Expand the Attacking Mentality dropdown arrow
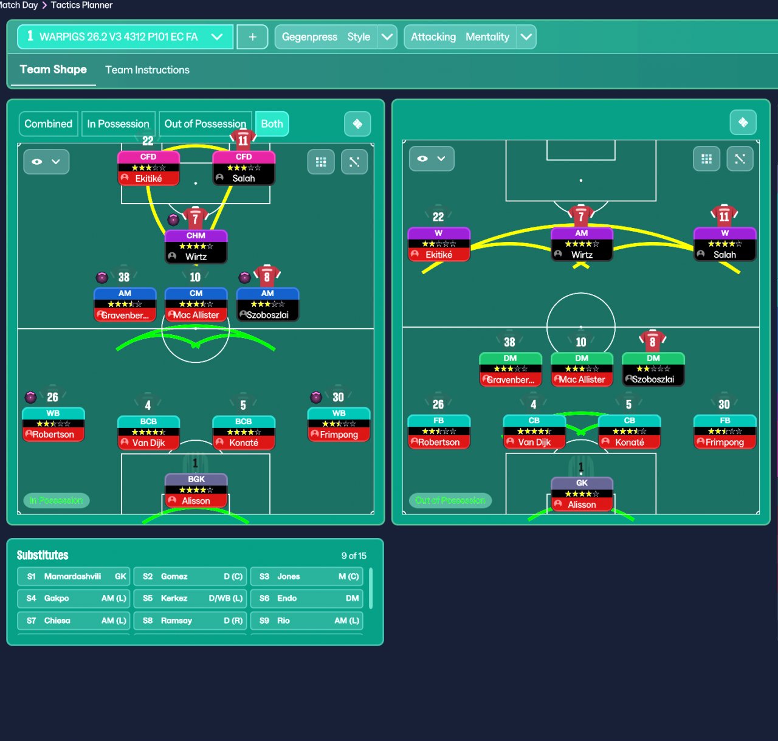 pyautogui.click(x=526, y=37)
